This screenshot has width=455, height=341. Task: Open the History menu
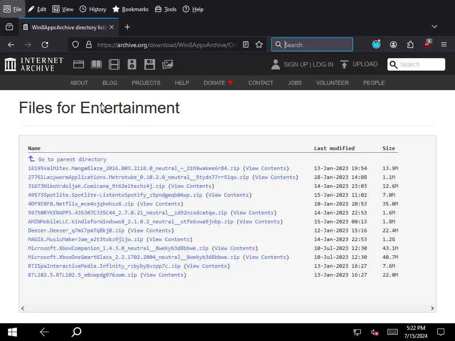93,9
